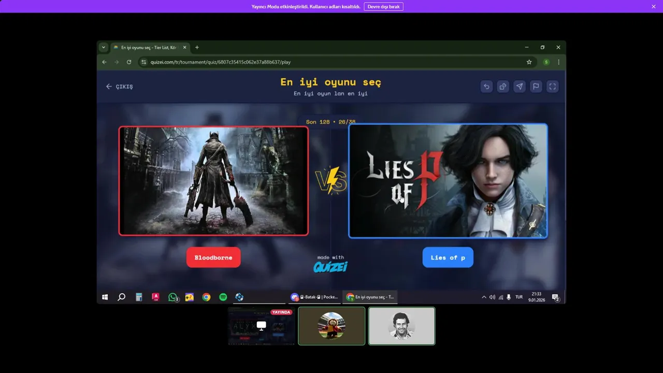Image resolution: width=663 pixels, height=373 pixels.
Task: Dismiss the purple streamer mode banner
Action: pyautogui.click(x=654, y=7)
